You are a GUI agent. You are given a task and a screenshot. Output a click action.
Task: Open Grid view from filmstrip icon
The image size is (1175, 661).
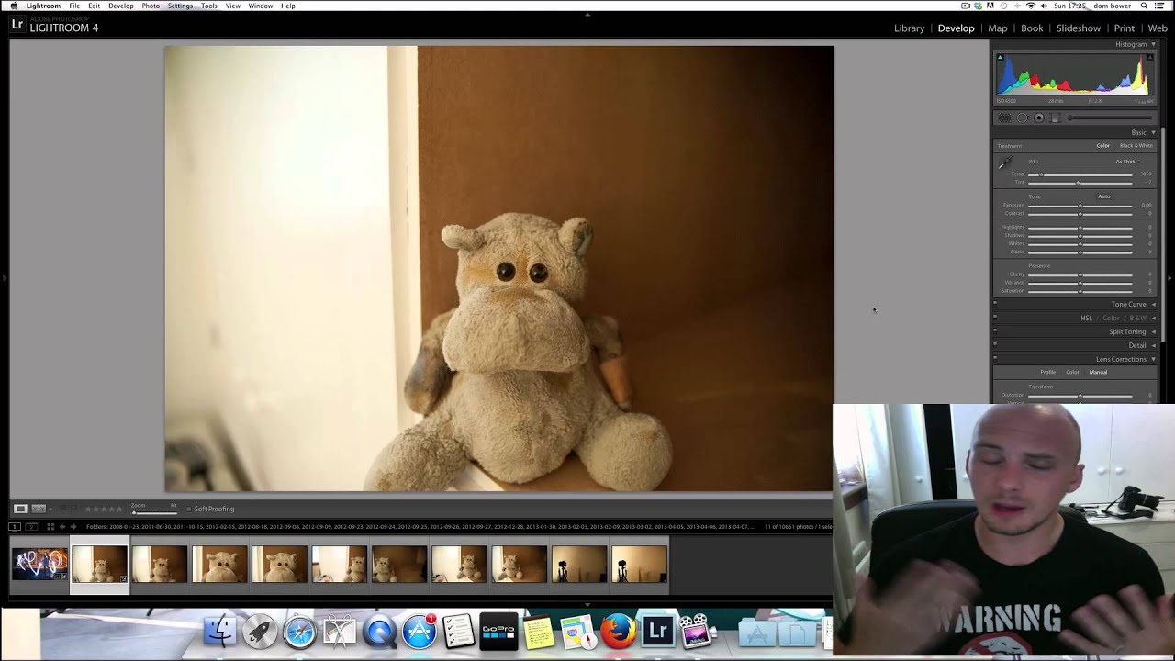50,527
